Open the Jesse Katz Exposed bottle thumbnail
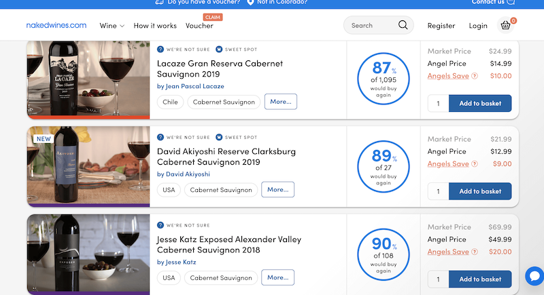Screen dimensions: 544x295 tap(88, 254)
